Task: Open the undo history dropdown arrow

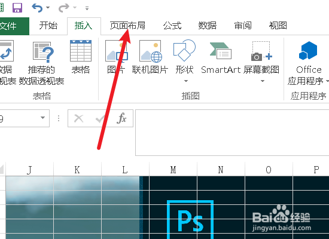Action: click(x=48, y=8)
